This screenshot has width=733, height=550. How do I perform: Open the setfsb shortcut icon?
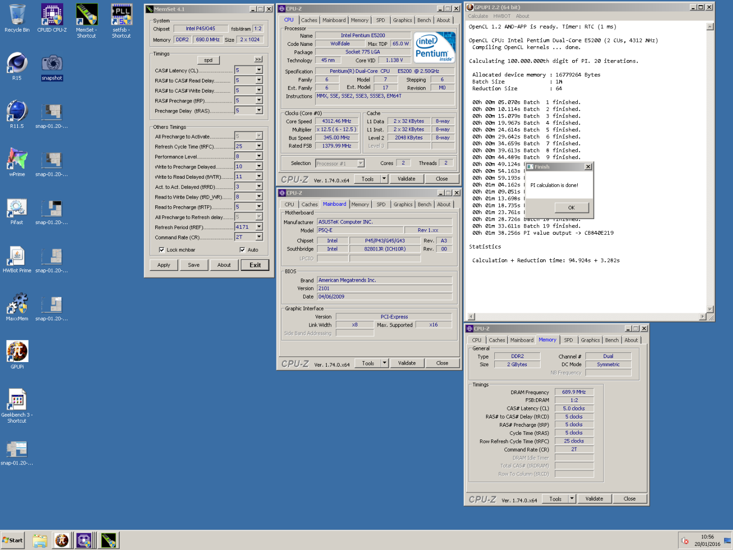[x=122, y=21]
